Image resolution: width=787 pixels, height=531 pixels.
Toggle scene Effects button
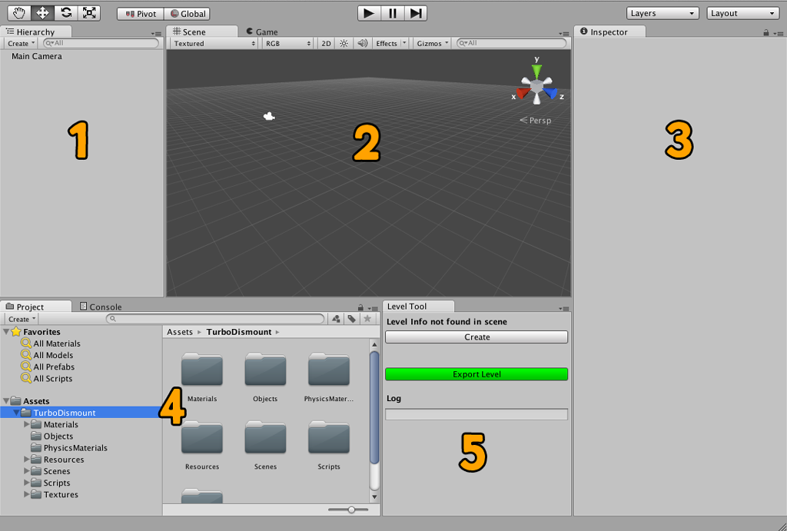[387, 43]
